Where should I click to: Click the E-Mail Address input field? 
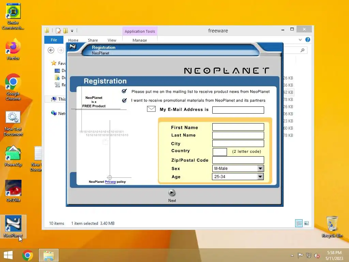click(x=238, y=110)
